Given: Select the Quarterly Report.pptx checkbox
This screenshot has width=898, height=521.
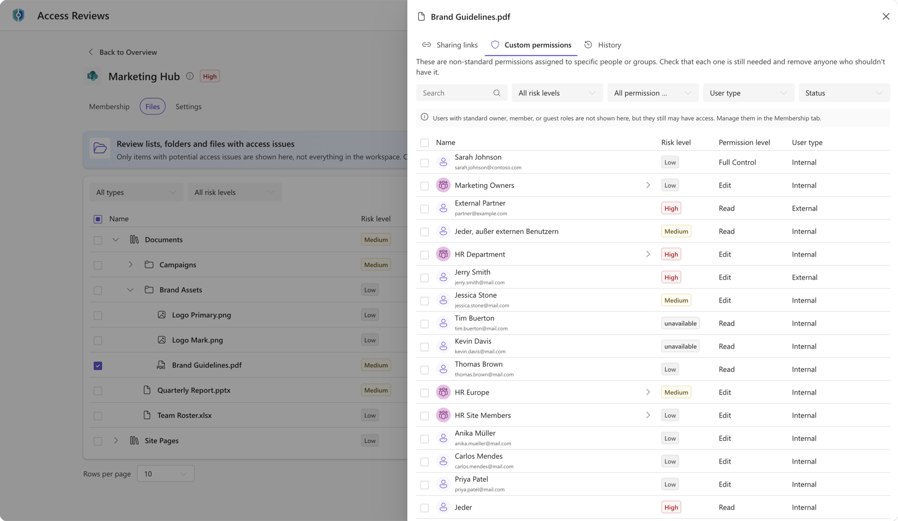Looking at the screenshot, I should pos(98,391).
